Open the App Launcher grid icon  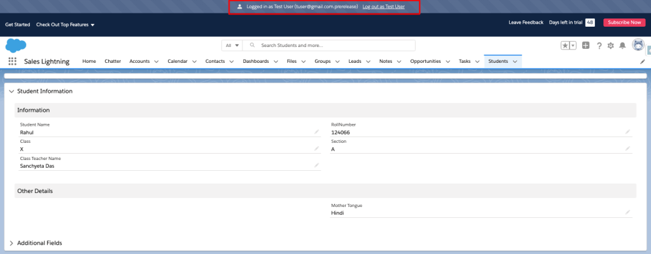(x=12, y=62)
